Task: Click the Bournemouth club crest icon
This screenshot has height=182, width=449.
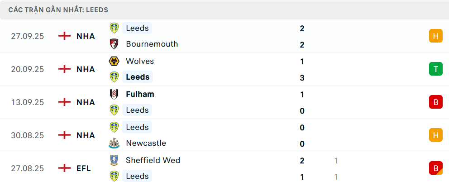Action: click(114, 44)
